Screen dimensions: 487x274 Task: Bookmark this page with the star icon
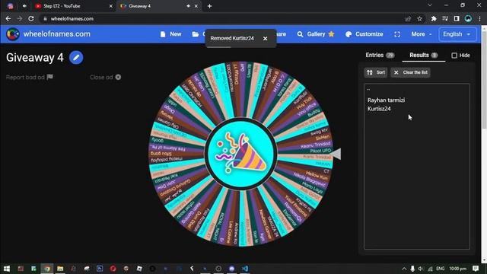pos(419,18)
